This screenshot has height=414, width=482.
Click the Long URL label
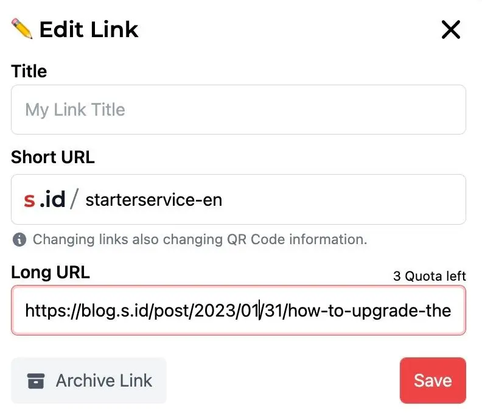coord(50,272)
